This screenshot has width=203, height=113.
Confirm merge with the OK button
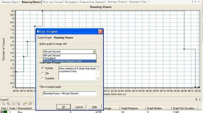click(x=64, y=107)
